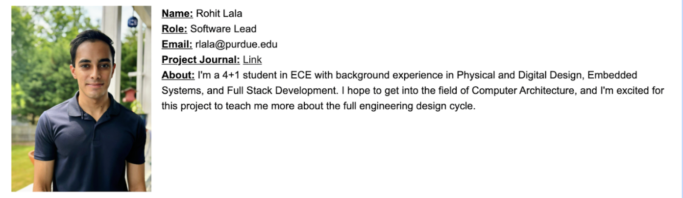683x198 pixels.
Task: Select Rohit Lala's profile photo
Action: (x=81, y=99)
